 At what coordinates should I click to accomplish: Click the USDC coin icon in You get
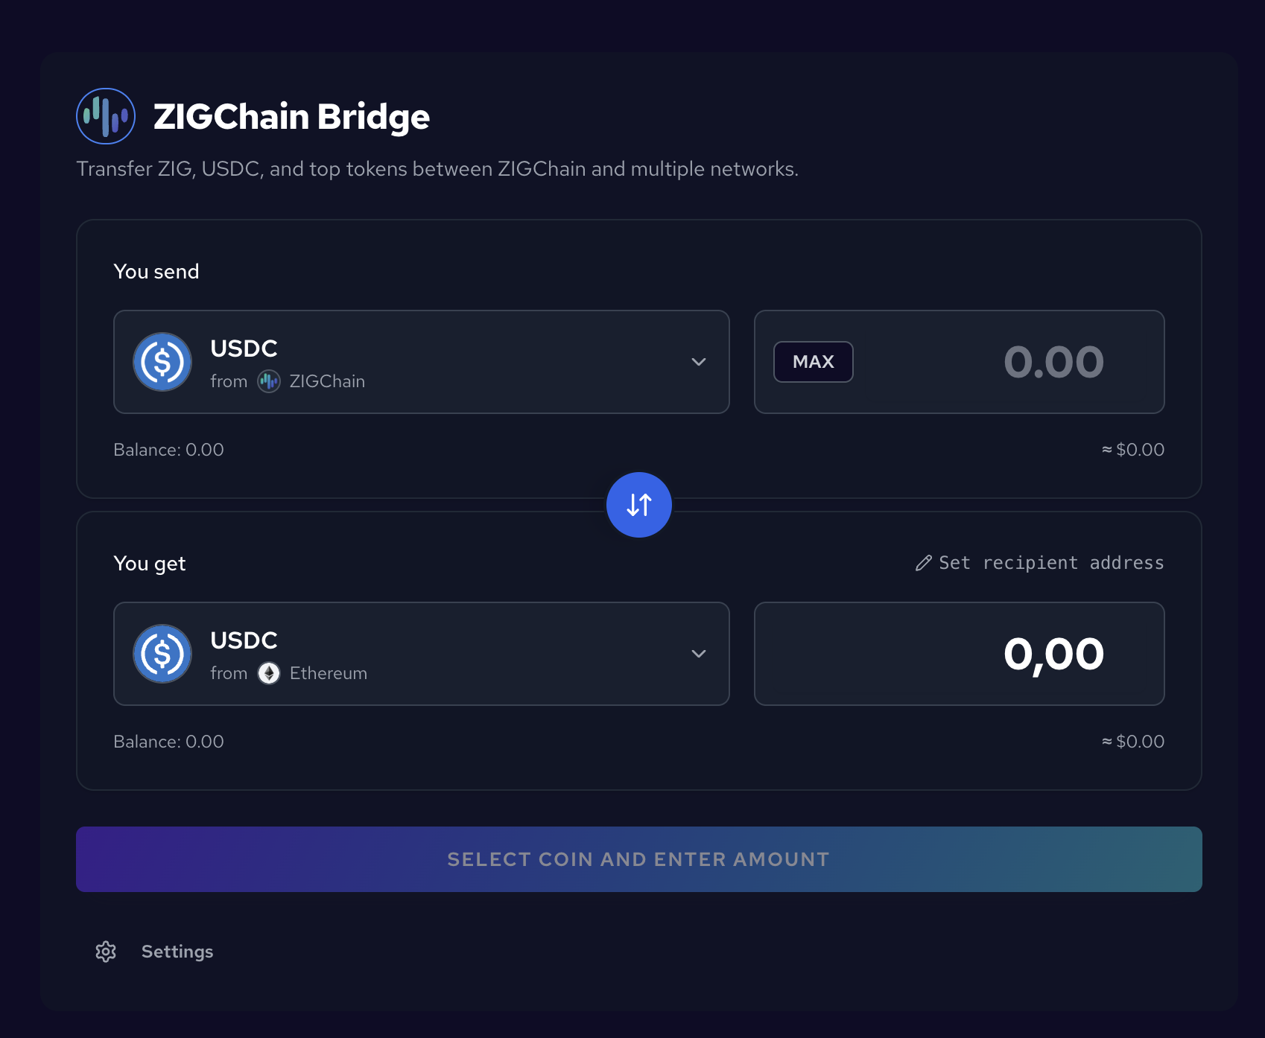click(x=162, y=654)
